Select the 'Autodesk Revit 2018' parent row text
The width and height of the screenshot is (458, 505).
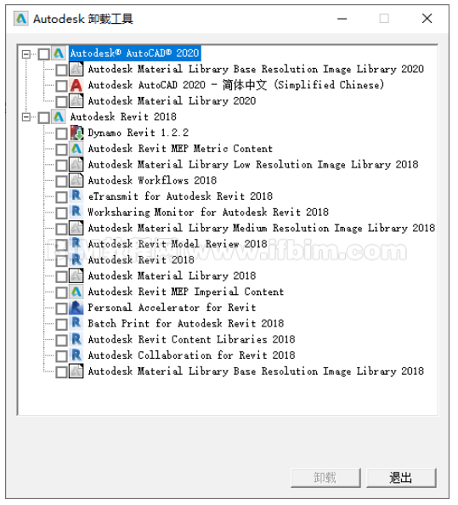click(x=123, y=116)
